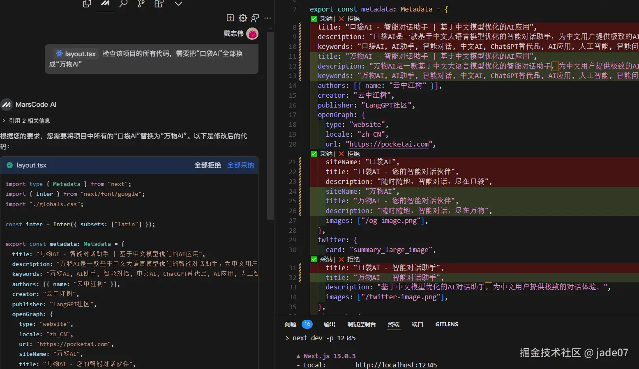This screenshot has width=639, height=369.
Task: Expand the activity bar chevron dropdown
Action: pos(178,3)
